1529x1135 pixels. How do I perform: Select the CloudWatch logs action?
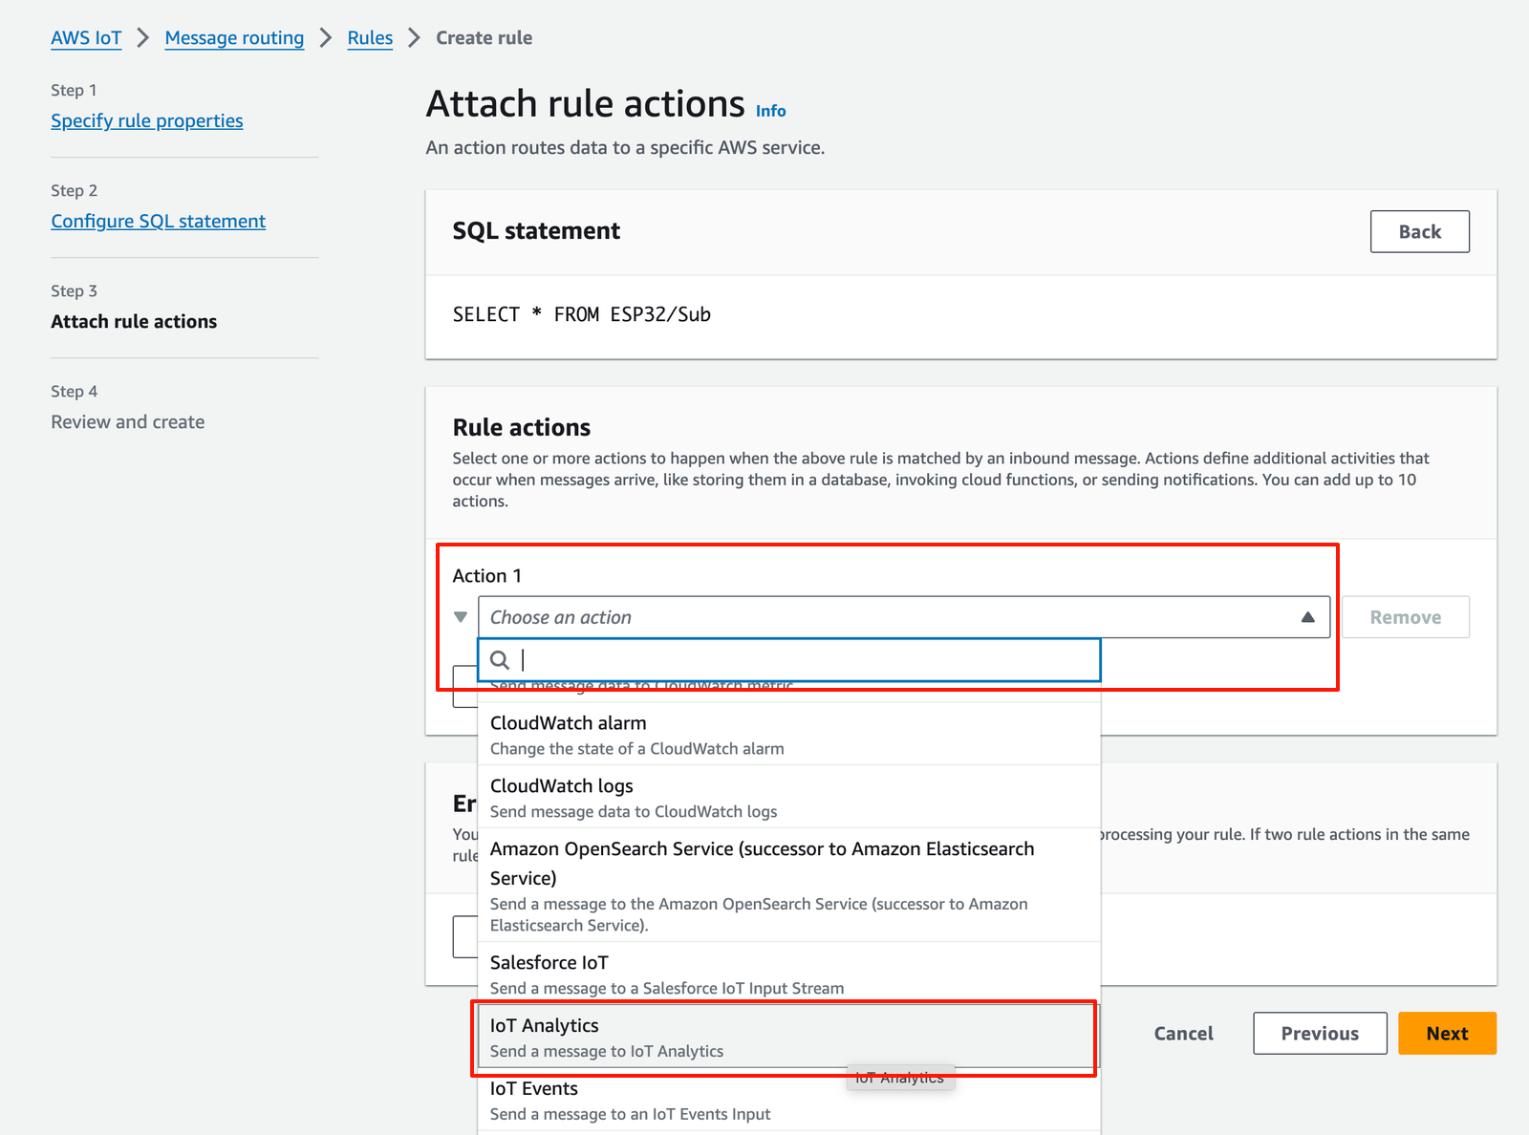tap(789, 798)
